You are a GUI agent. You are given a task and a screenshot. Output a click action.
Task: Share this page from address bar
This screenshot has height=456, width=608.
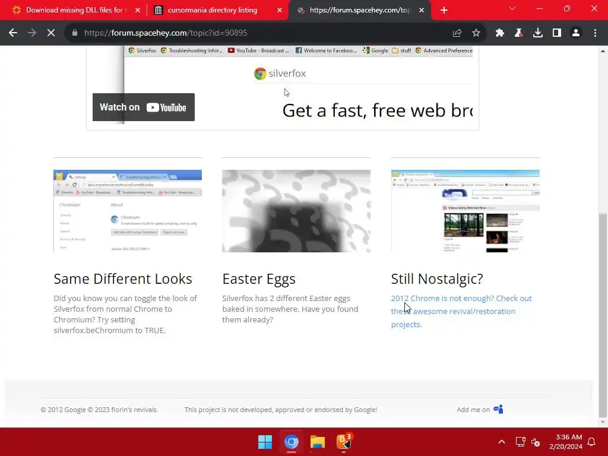457,33
